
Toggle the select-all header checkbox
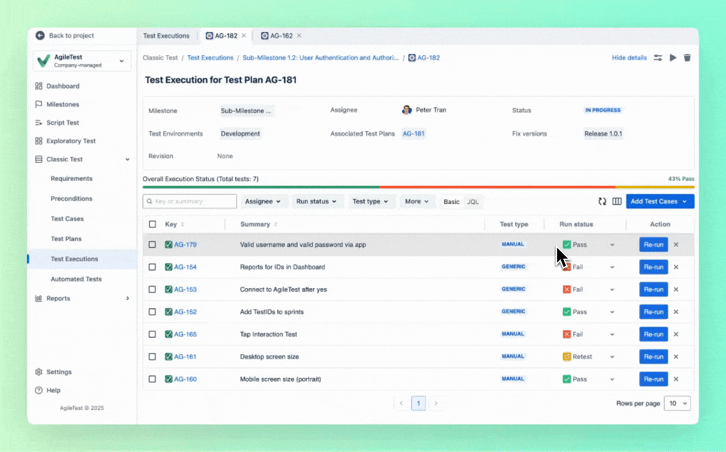152,224
